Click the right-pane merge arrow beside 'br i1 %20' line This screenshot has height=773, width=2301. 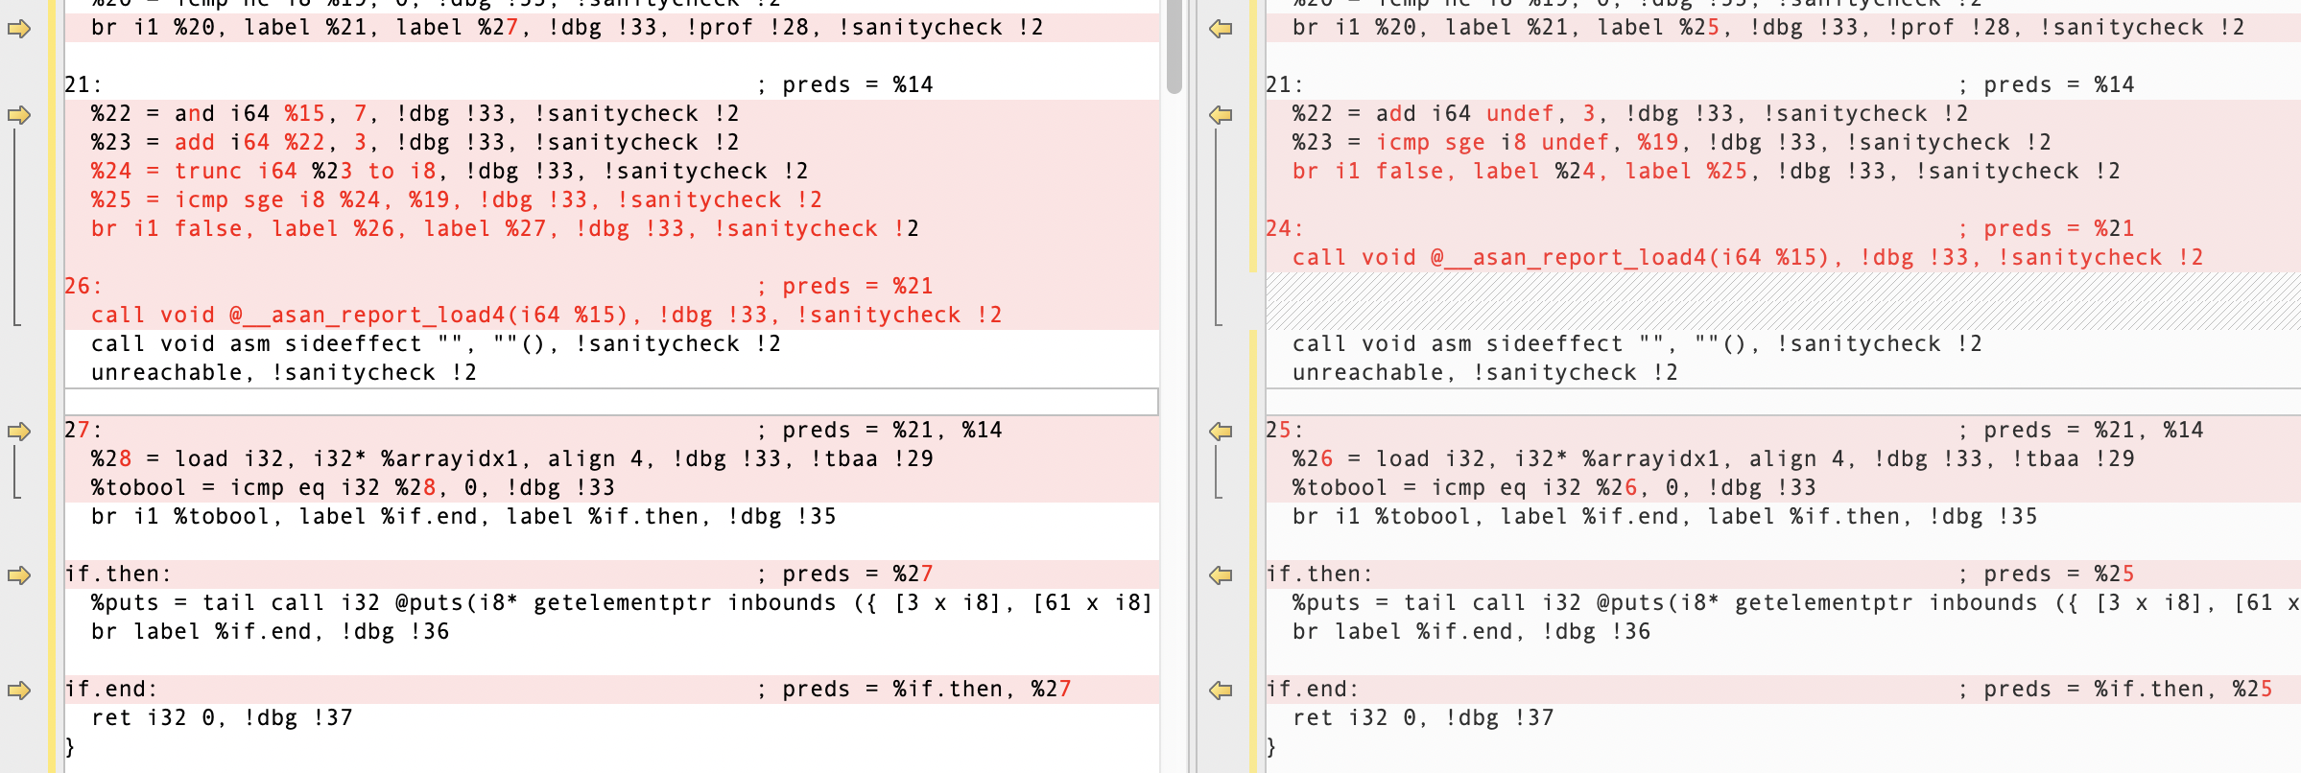tap(1221, 29)
